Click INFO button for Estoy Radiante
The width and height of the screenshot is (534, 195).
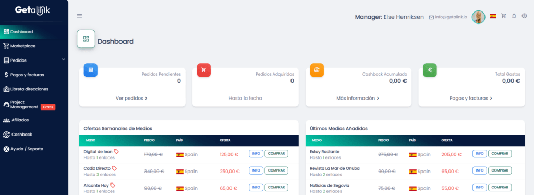tap(480, 154)
